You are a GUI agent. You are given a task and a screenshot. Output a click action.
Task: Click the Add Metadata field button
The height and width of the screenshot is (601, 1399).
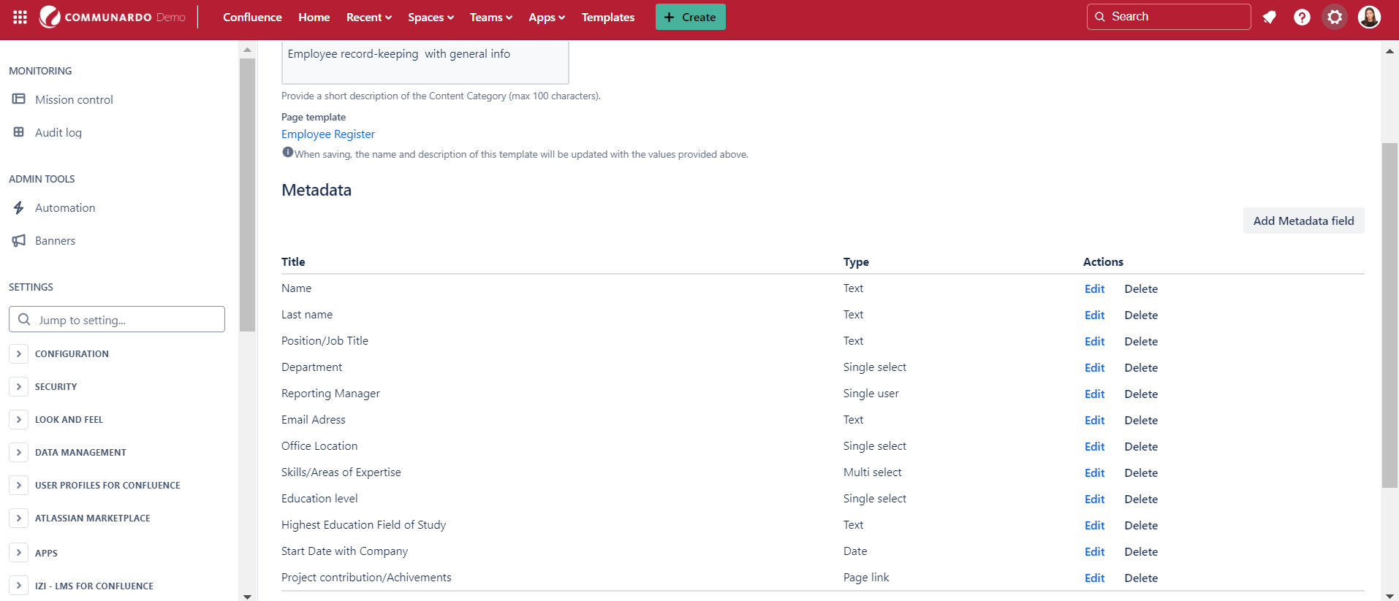(1303, 221)
